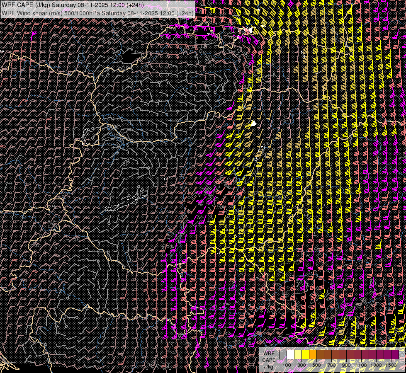Click the white CAPE patch mid-map
Image resolution: width=406 pixels, height=373 pixels.
253,123
